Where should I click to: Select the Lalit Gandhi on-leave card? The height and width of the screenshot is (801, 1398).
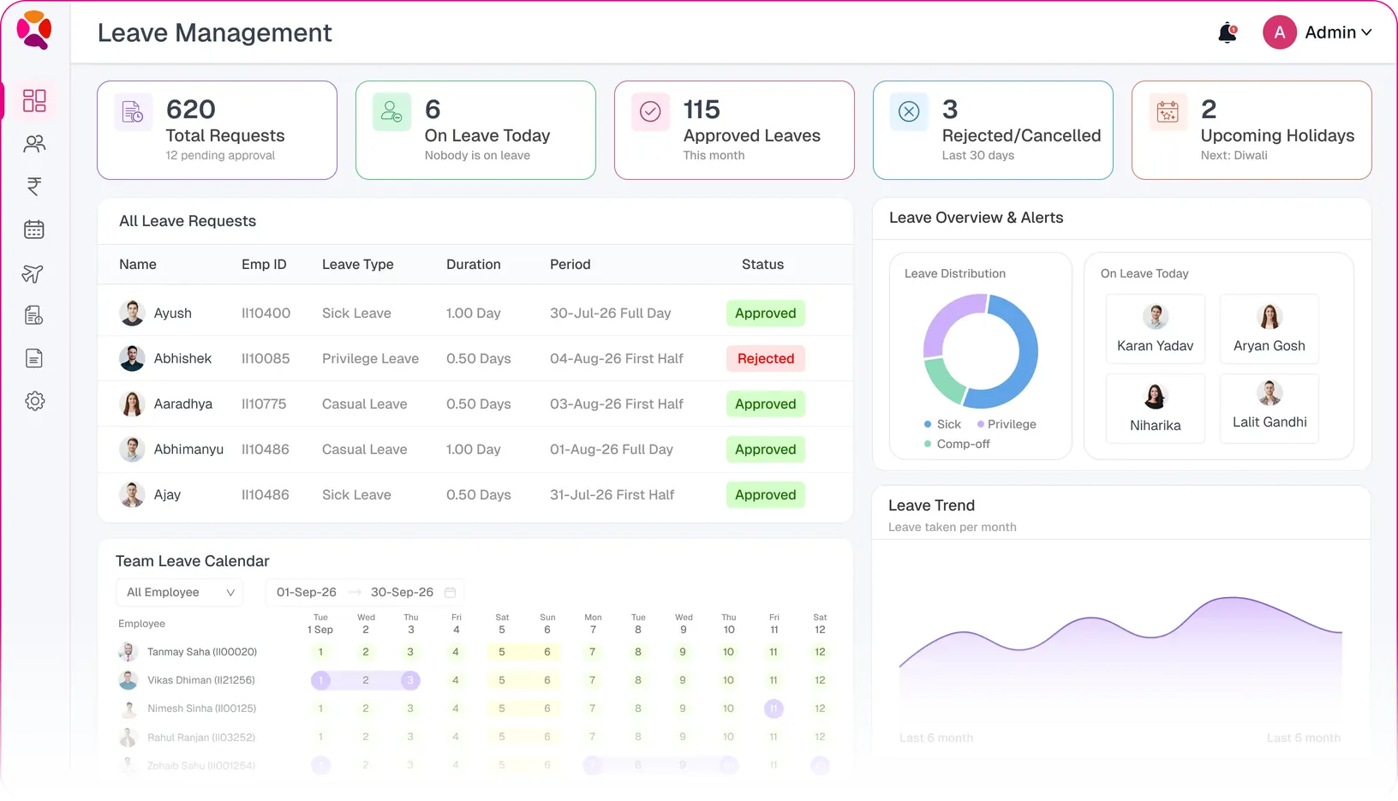coord(1269,409)
